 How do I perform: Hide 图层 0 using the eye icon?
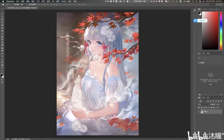(x=199, y=112)
